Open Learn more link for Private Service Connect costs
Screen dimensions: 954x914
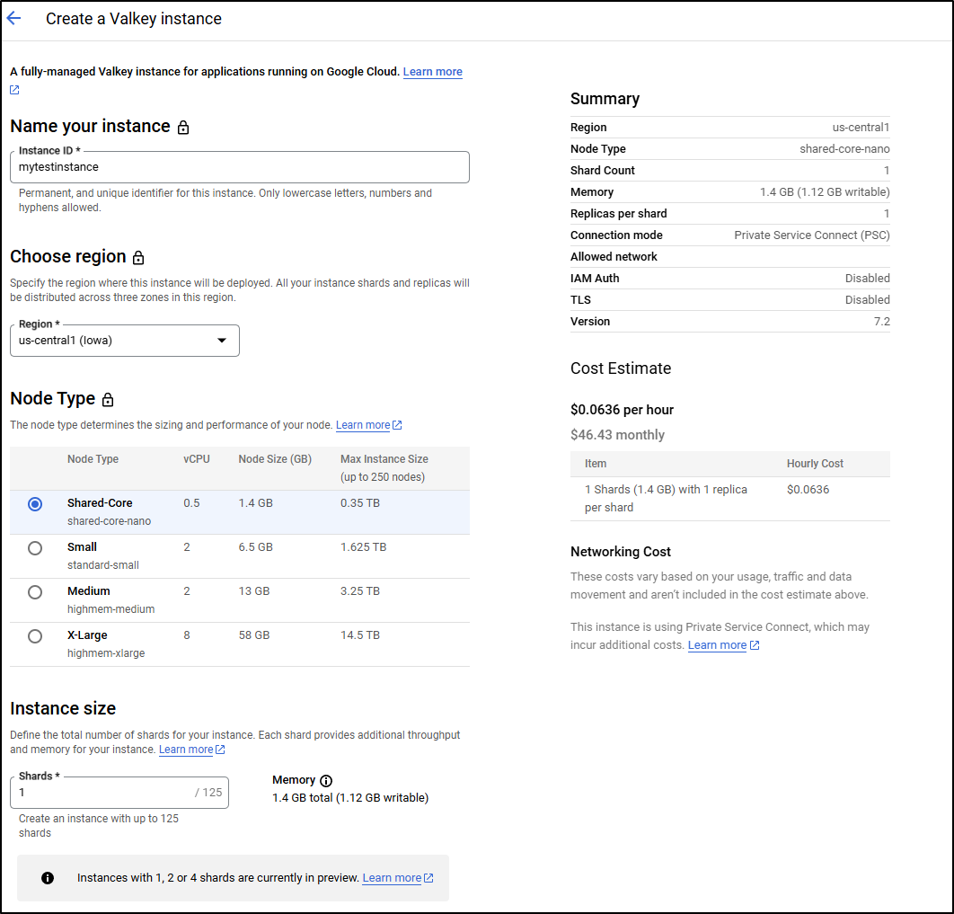coord(717,645)
